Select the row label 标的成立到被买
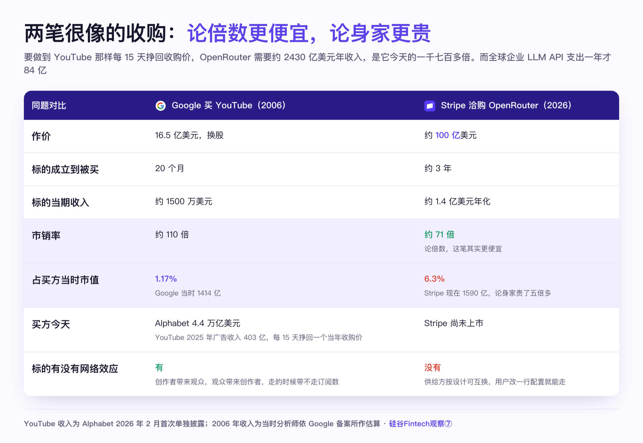The image size is (643, 443). click(65, 169)
